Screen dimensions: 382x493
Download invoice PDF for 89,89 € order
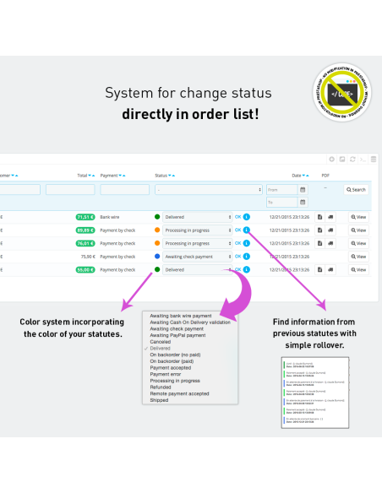click(x=320, y=230)
